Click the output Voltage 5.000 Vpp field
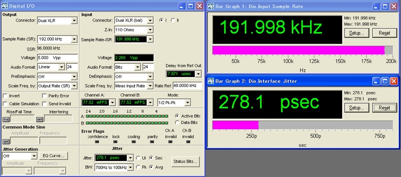The width and height of the screenshot is (401, 177). 57,58
